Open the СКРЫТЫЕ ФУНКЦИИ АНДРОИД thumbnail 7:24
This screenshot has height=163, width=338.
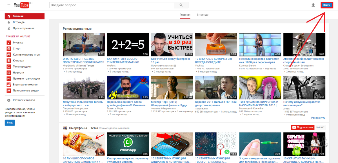coord(304,144)
